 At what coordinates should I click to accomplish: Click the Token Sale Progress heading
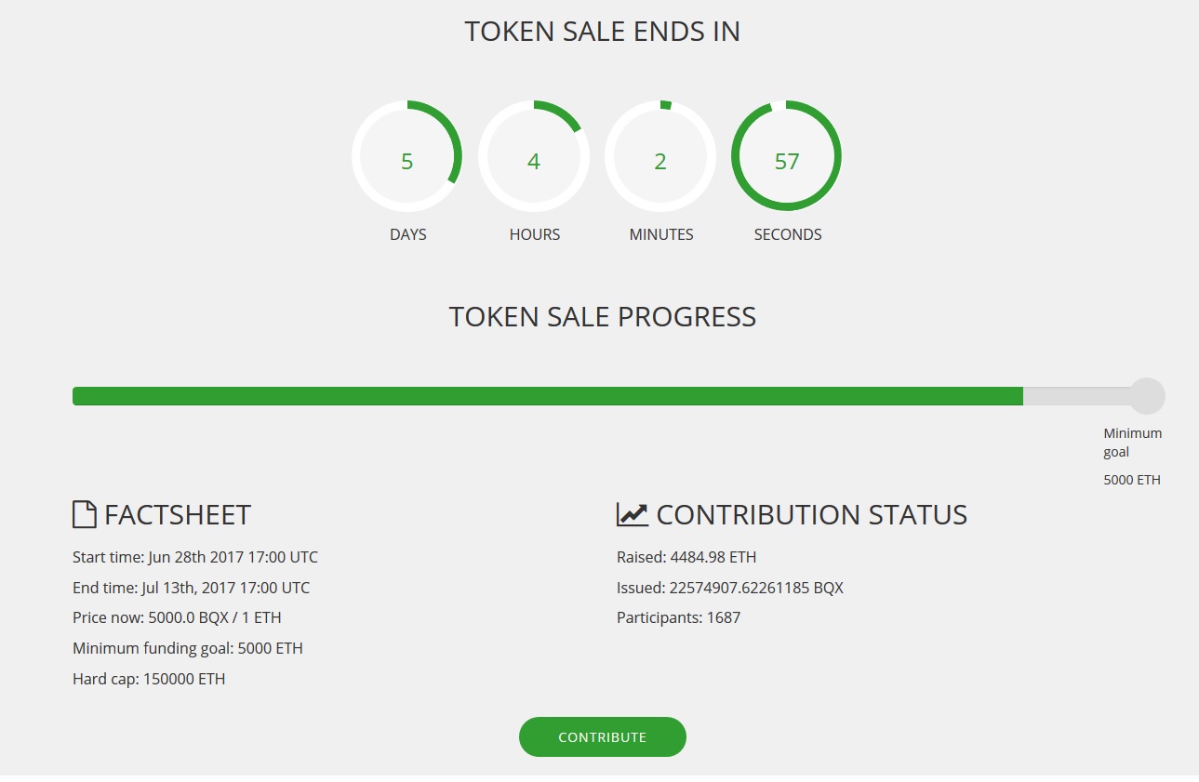click(602, 317)
